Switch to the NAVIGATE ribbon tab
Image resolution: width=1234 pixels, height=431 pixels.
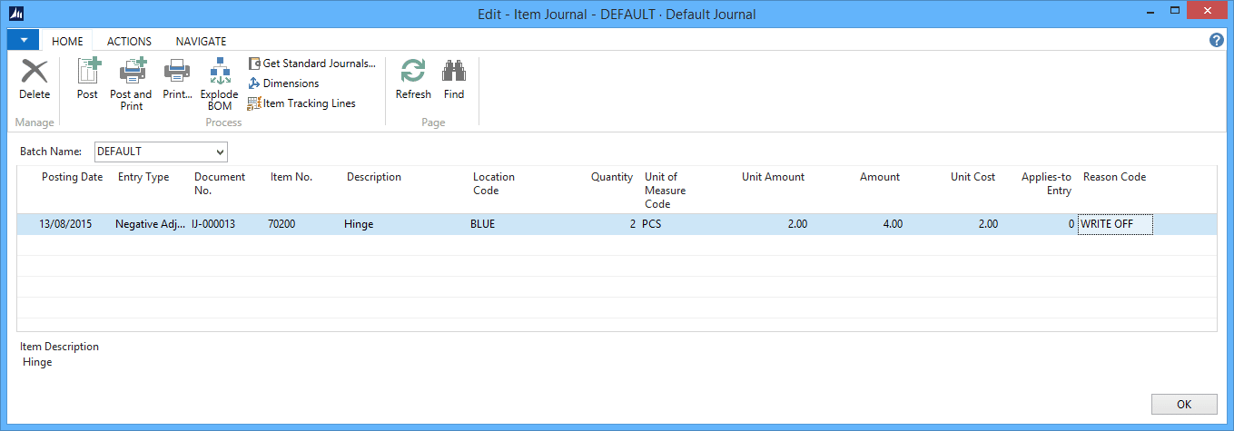201,42
